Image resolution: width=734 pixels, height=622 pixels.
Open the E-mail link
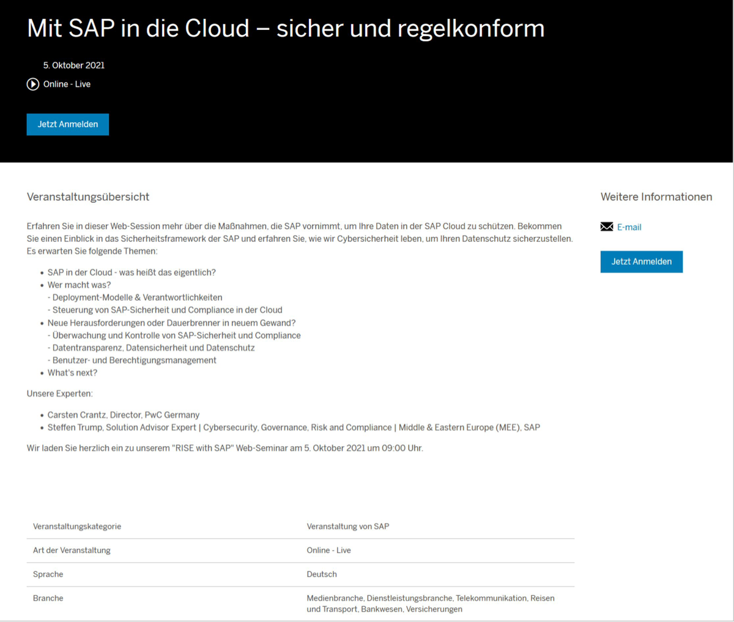click(629, 227)
